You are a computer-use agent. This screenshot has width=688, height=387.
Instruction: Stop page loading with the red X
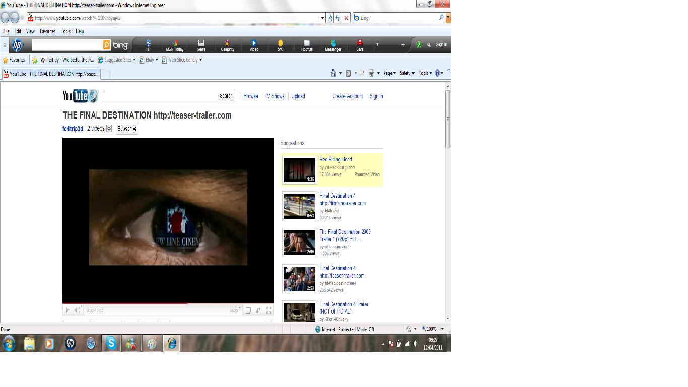point(347,18)
